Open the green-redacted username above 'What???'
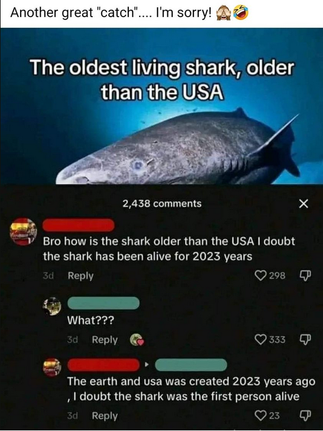This screenshot has width=323, height=431. 104,303
